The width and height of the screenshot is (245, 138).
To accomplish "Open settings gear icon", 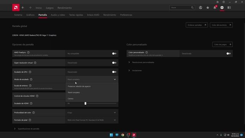I will click(222, 8).
